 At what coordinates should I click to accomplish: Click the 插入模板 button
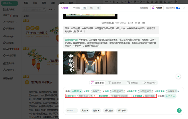pyautogui.click(x=109, y=110)
